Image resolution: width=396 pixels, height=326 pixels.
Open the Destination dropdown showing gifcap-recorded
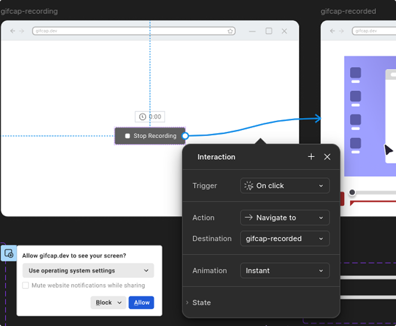[285, 239]
